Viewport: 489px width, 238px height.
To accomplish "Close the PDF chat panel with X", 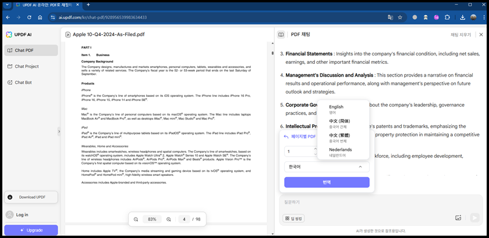I will (481, 34).
